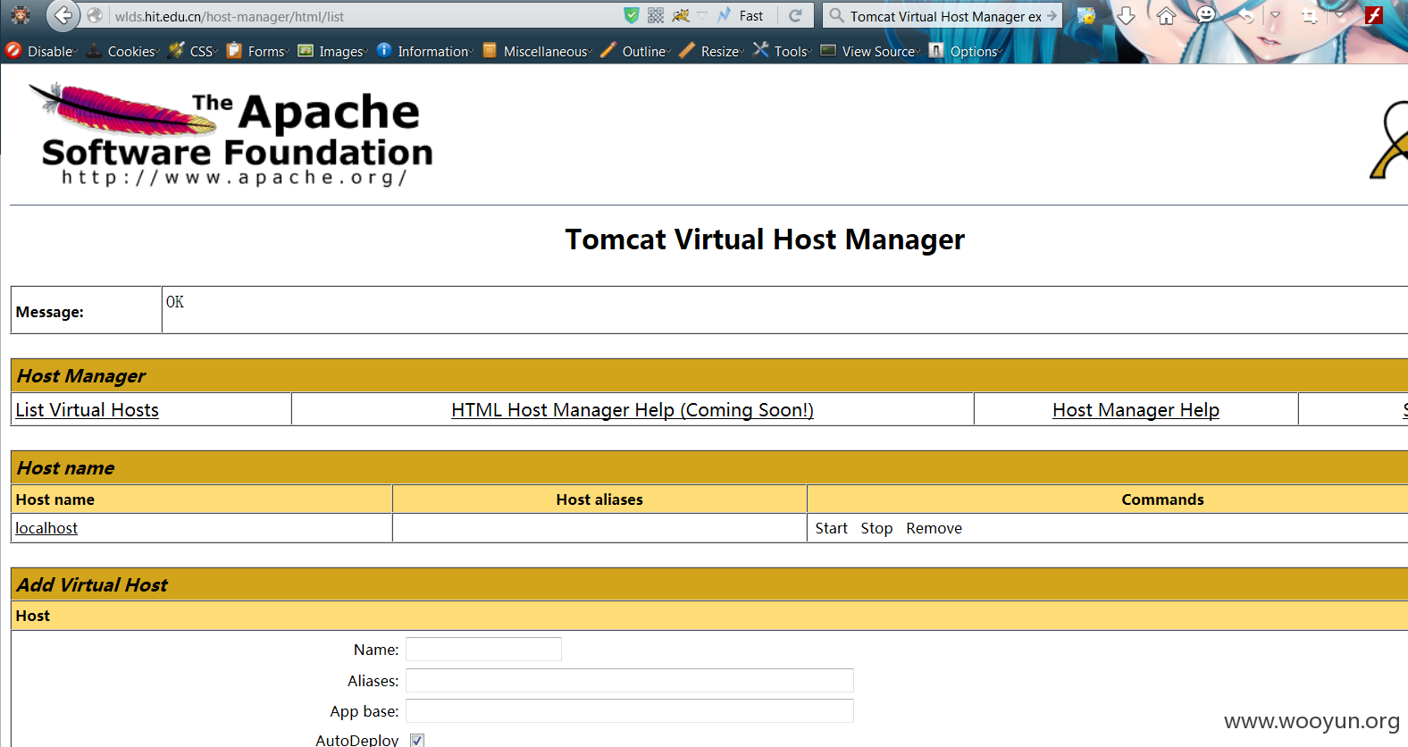
Task: Open the List Virtual Hosts link
Action: tap(87, 409)
